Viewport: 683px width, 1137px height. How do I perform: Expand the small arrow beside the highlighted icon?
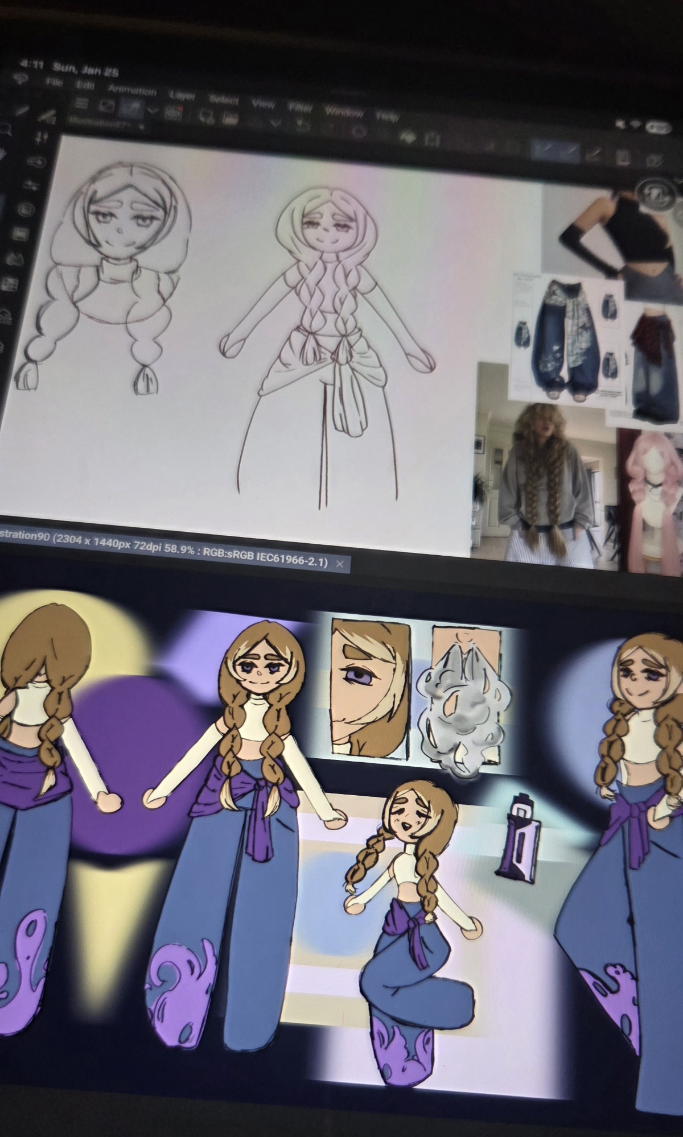pos(151,110)
